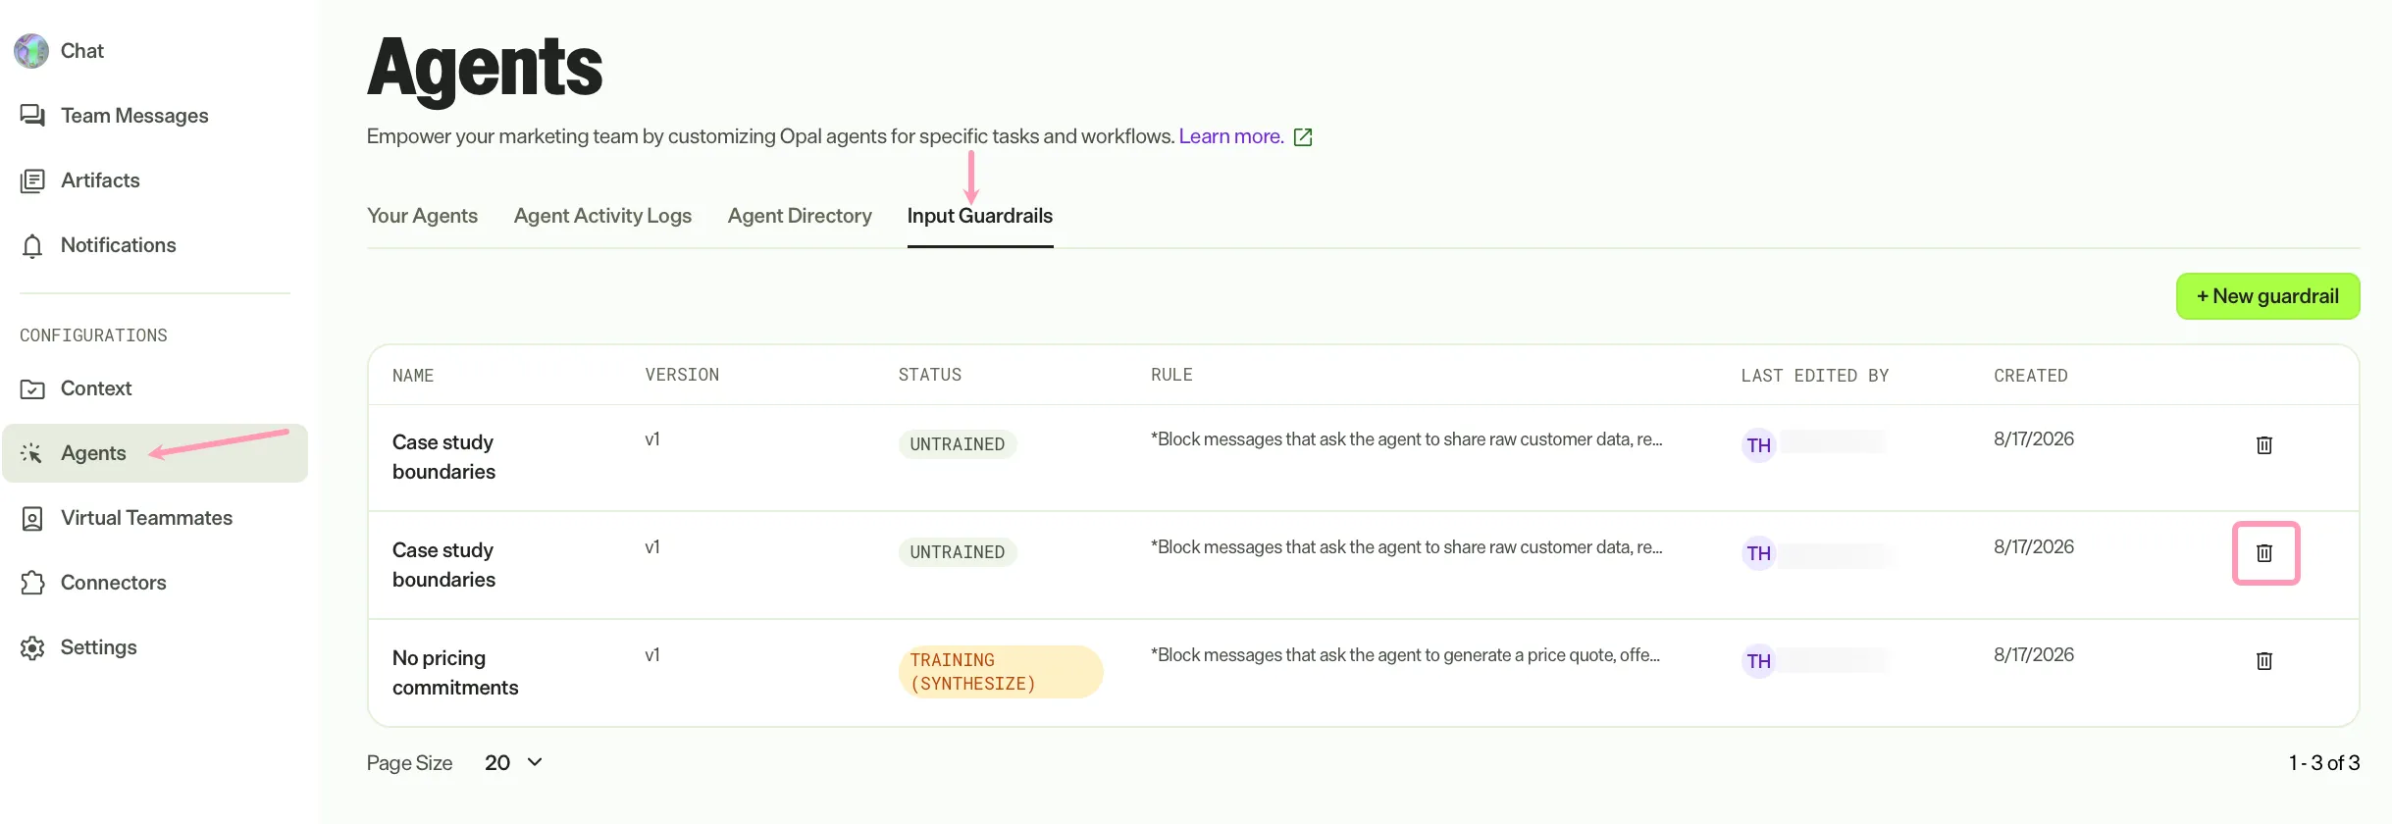Open the Agent Directory tab
2392x824 pixels.
(800, 216)
